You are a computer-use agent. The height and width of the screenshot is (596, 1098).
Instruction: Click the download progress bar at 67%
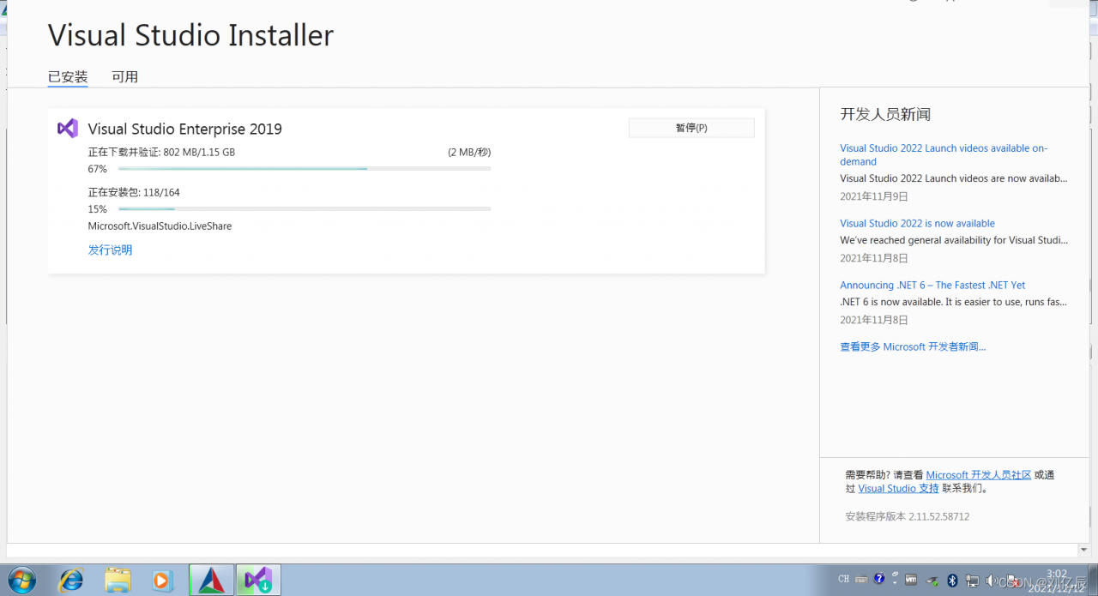[305, 169]
